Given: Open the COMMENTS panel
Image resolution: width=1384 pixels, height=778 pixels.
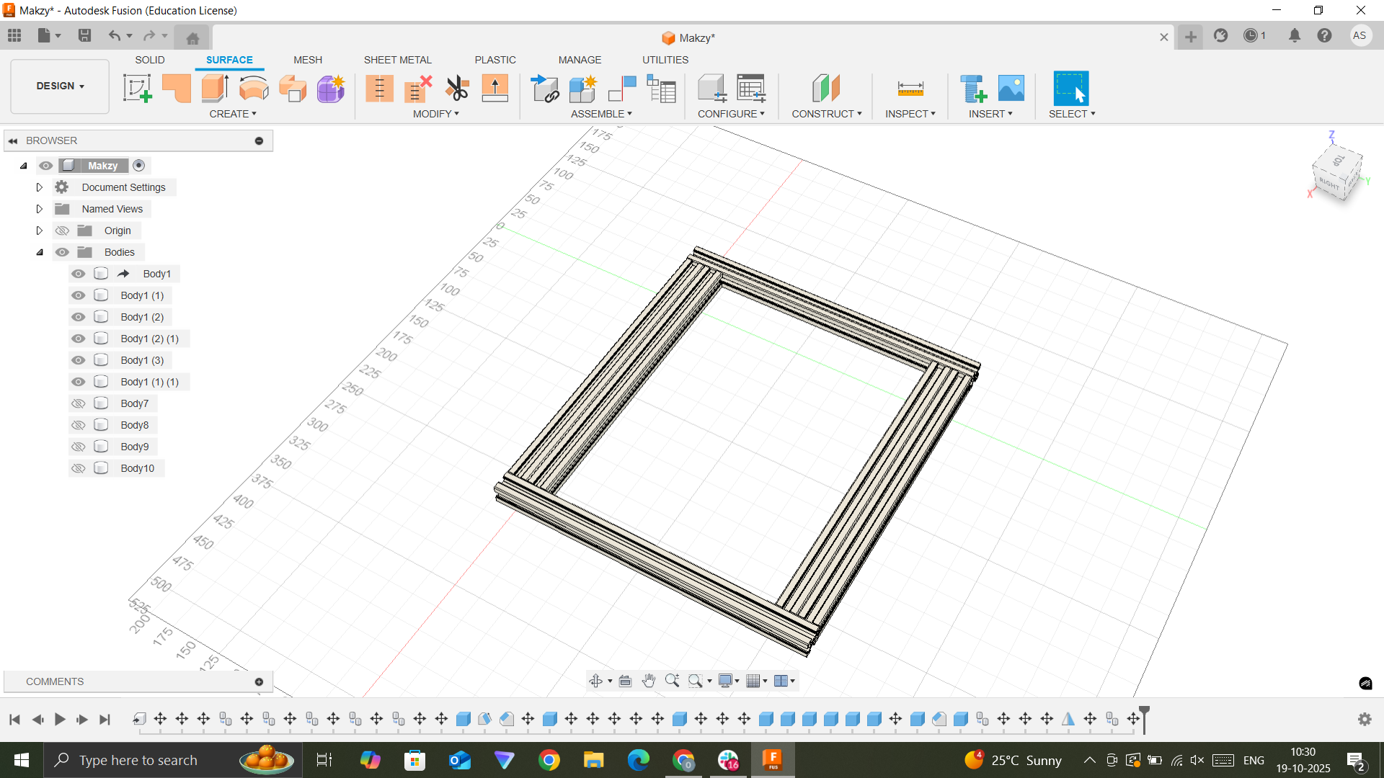Looking at the screenshot, I should tap(55, 681).
